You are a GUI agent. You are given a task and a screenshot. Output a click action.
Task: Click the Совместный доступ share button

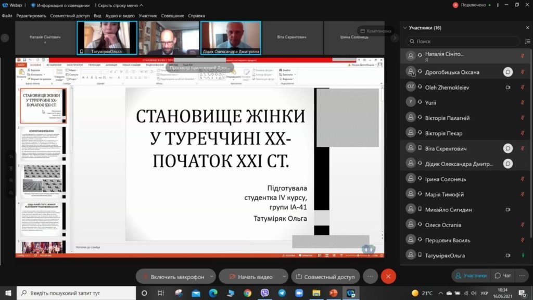point(325,277)
